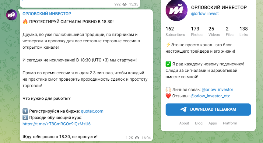The height and width of the screenshot is (143, 263).
Task: Open the @orlow_invest channel handle
Action: pyautogui.click(x=205, y=14)
